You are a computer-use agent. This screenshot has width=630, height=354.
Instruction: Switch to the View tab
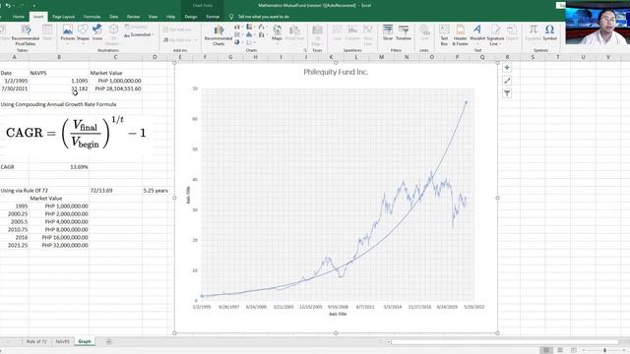[x=154, y=17]
